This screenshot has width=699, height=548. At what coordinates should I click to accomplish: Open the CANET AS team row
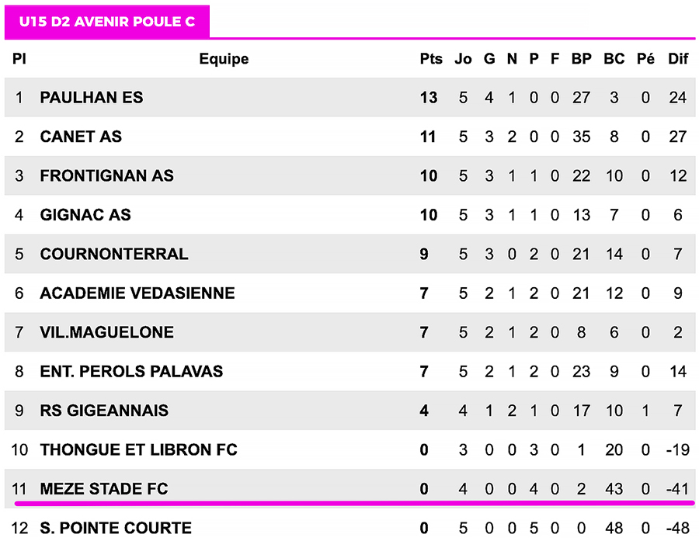81,137
